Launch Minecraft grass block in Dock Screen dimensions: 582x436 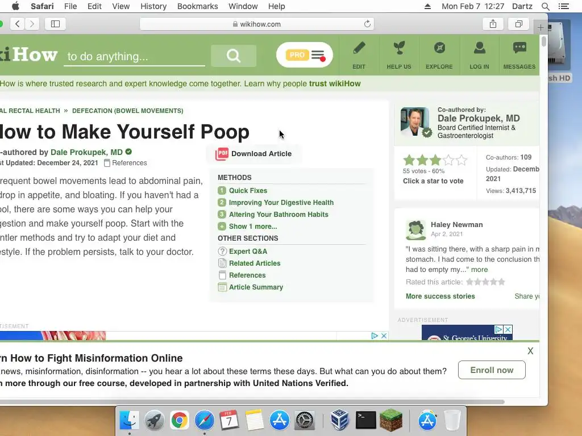(x=391, y=420)
